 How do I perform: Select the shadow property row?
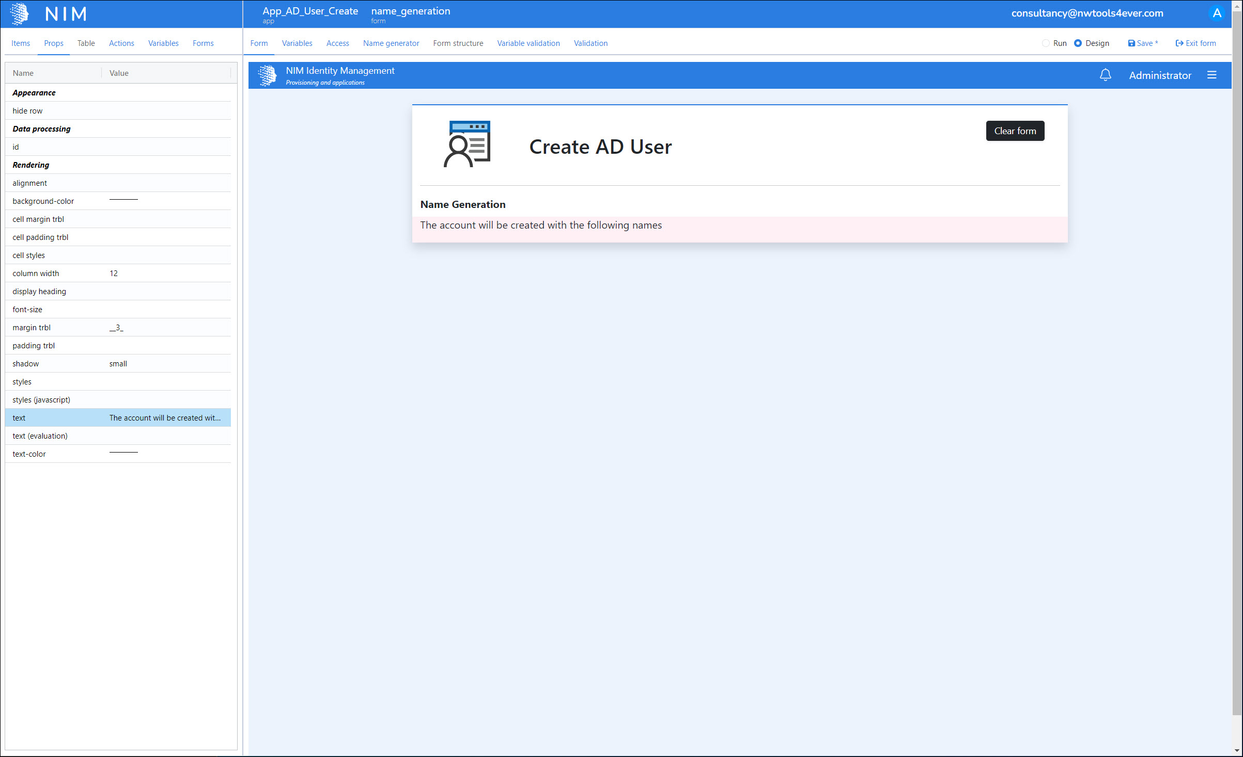pyautogui.click(x=118, y=364)
